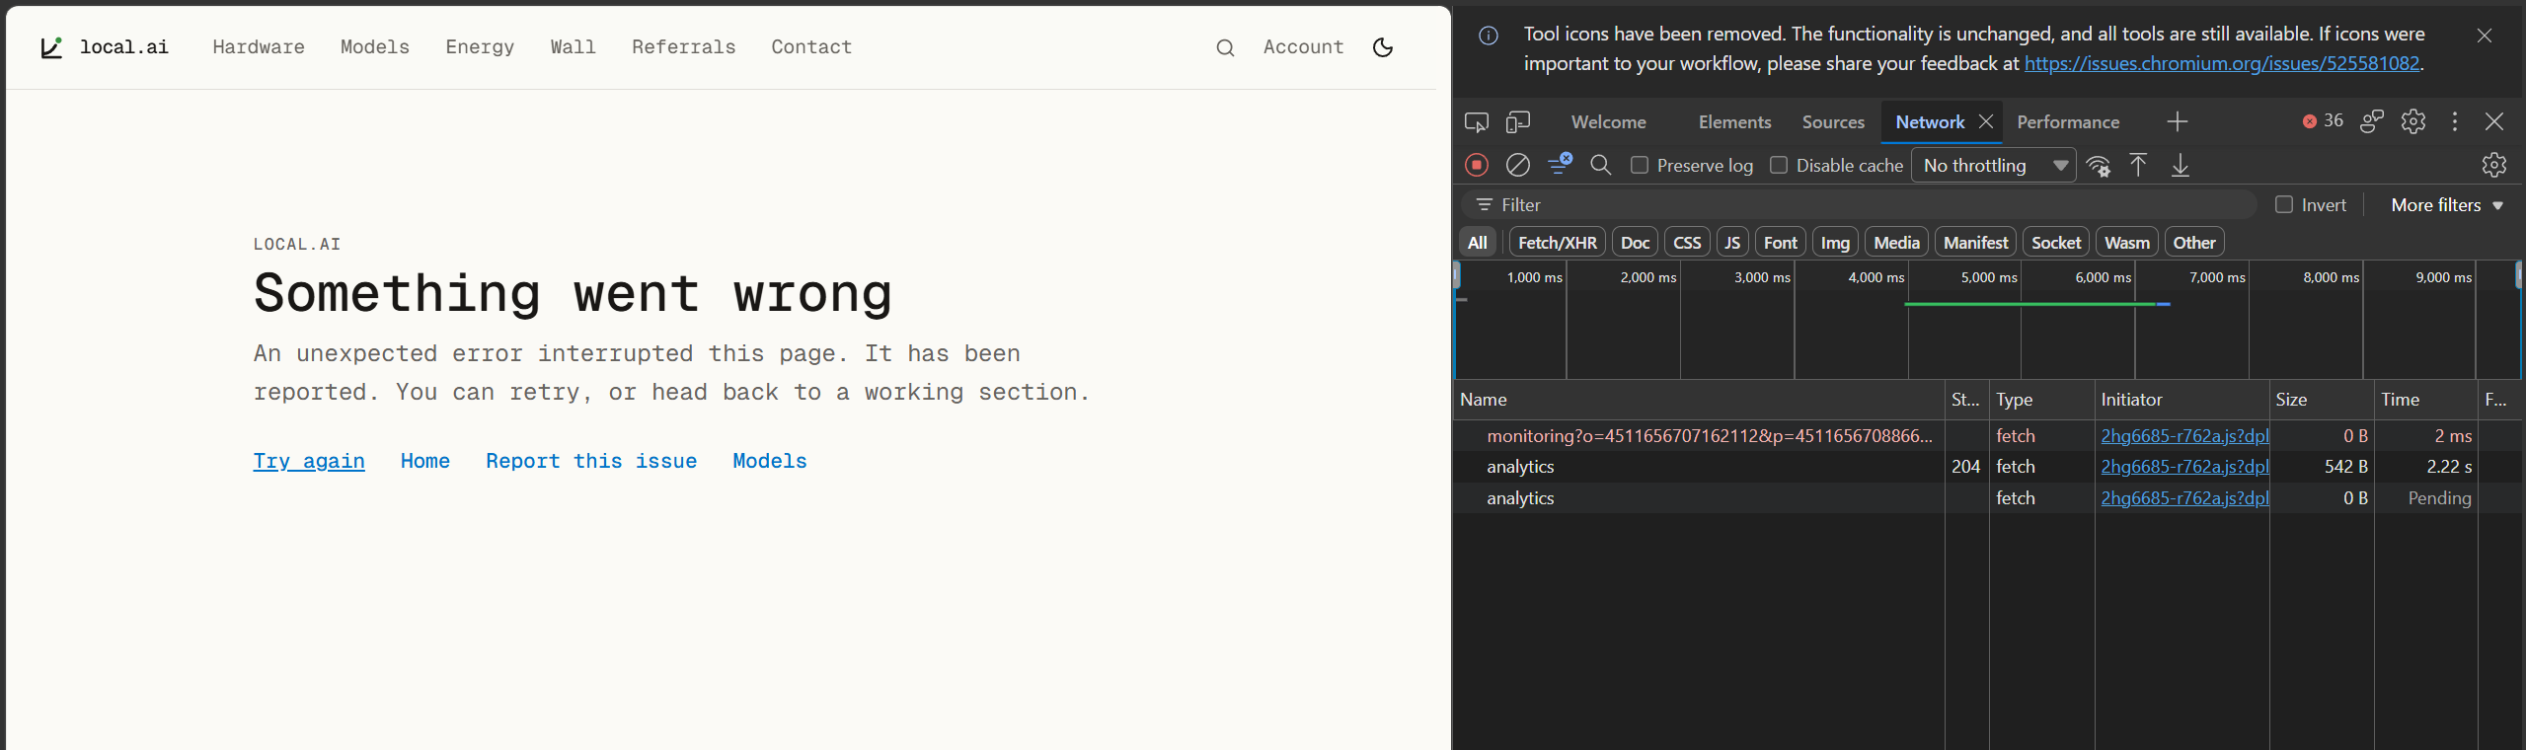Select the analytics request with status 204
Screen dimensions: 2526x750
pyautogui.click(x=1987, y=467)
